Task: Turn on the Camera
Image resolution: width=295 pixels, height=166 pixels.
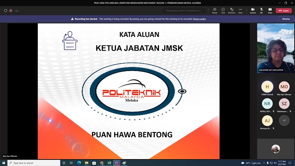Action: (253, 10)
